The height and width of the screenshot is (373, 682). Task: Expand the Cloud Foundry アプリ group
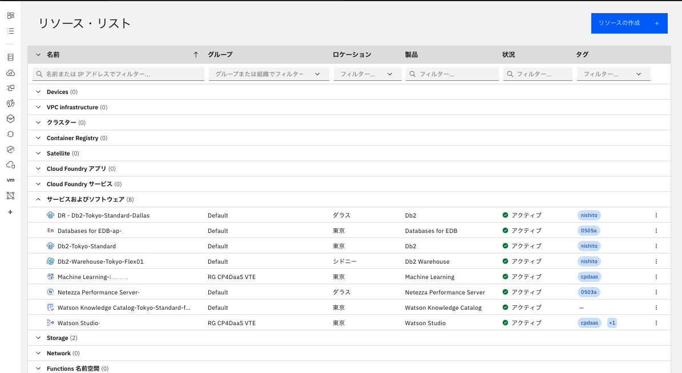click(38, 169)
